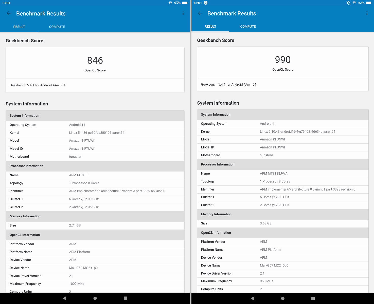Click the Wi-Fi icon in right status bar
The width and height of the screenshot is (374, 304).
click(x=354, y=3)
